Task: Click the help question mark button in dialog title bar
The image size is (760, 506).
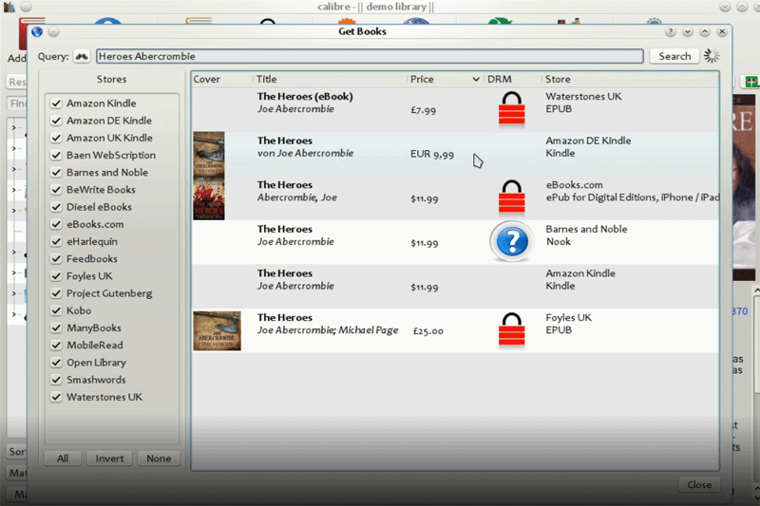Action: (671, 32)
